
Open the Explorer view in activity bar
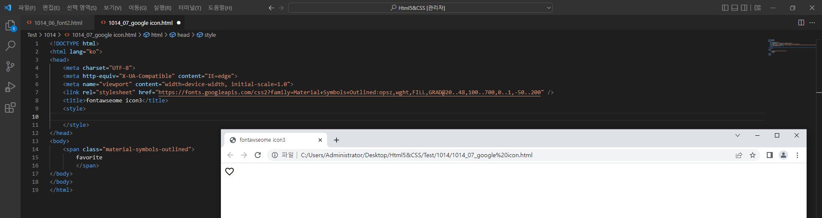(x=10, y=26)
